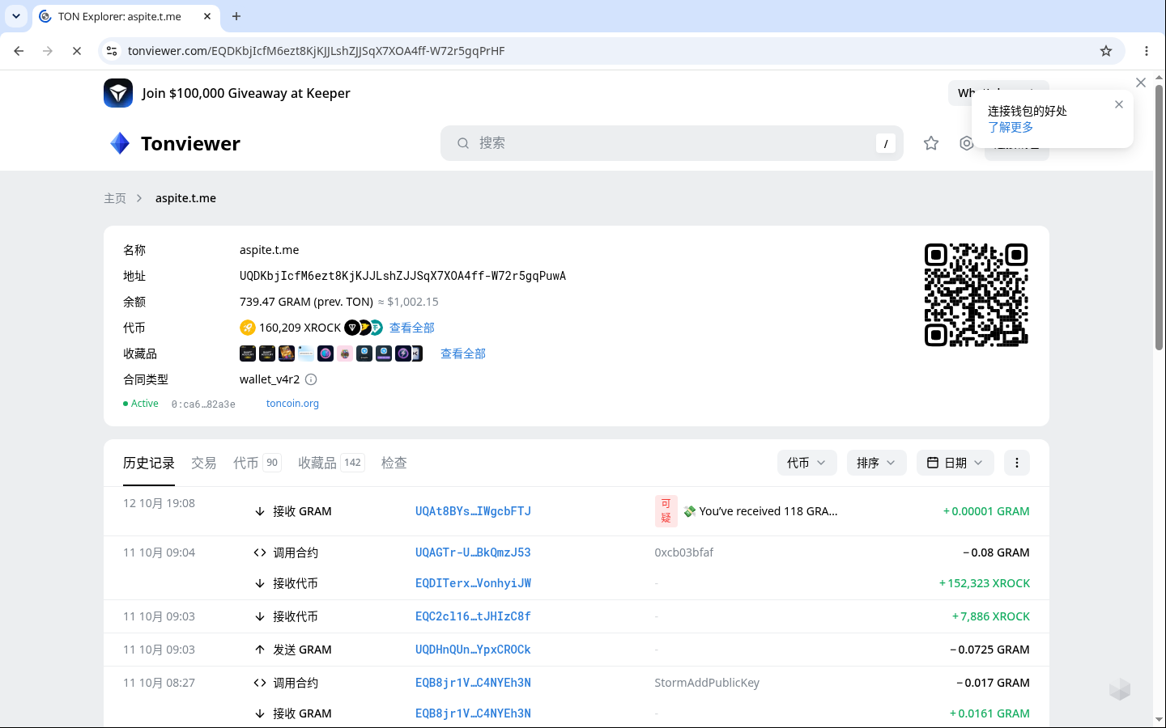Switch to the 收藏品 142 tab

(x=330, y=463)
